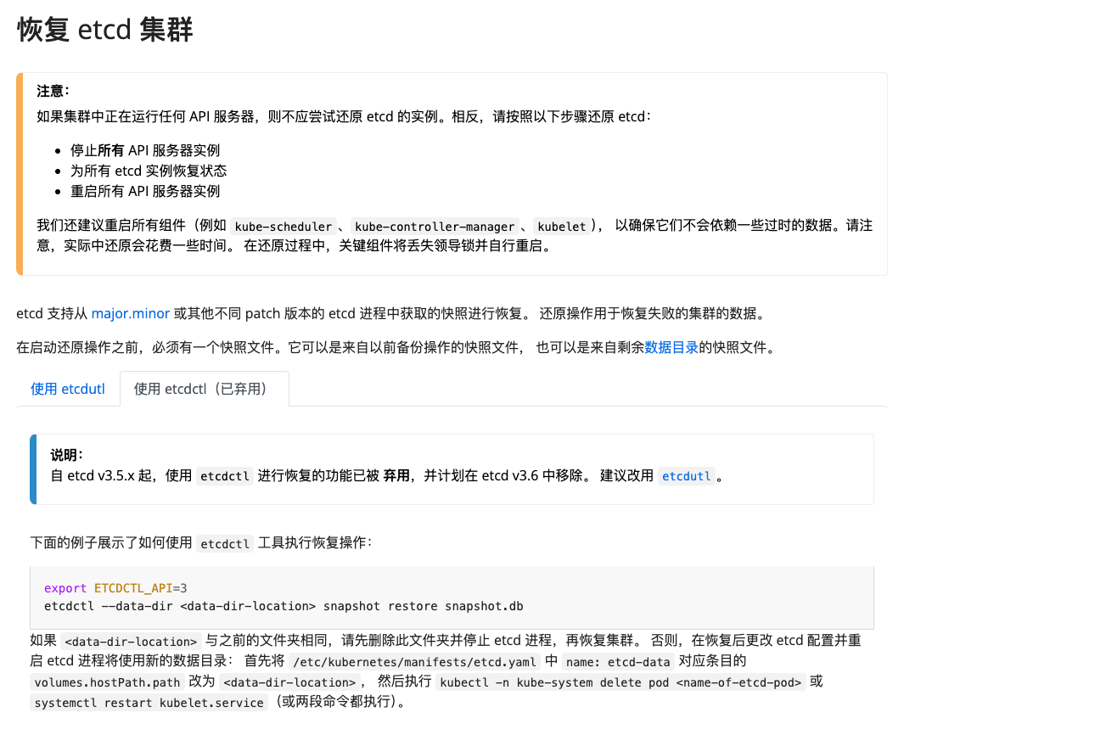
Task: Click the name: etcd-data inline code
Action: pyautogui.click(x=618, y=662)
